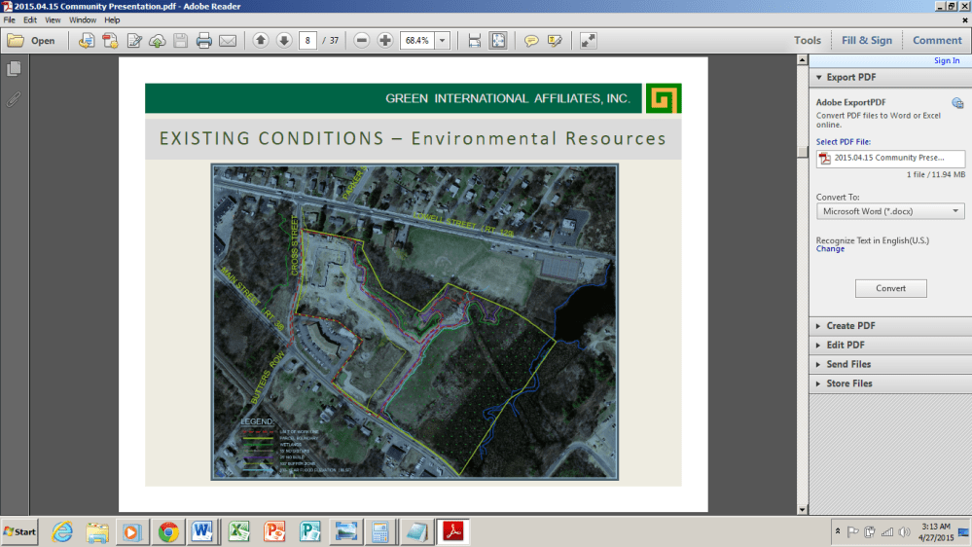Open the View menu

coord(53,19)
